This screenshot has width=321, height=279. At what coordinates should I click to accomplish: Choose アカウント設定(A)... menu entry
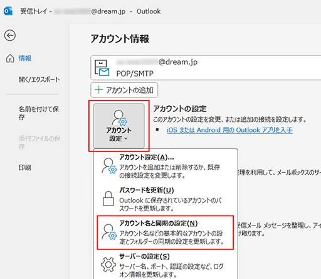(x=165, y=166)
